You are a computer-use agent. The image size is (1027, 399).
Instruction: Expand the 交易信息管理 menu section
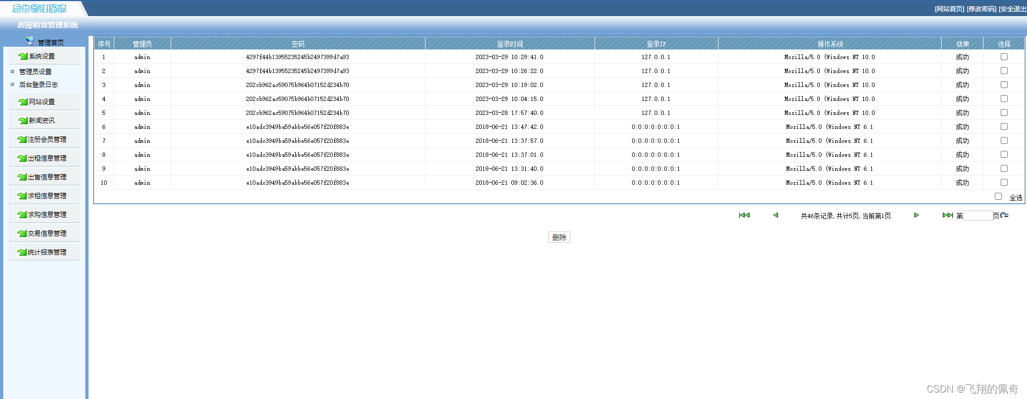pyautogui.click(x=47, y=234)
